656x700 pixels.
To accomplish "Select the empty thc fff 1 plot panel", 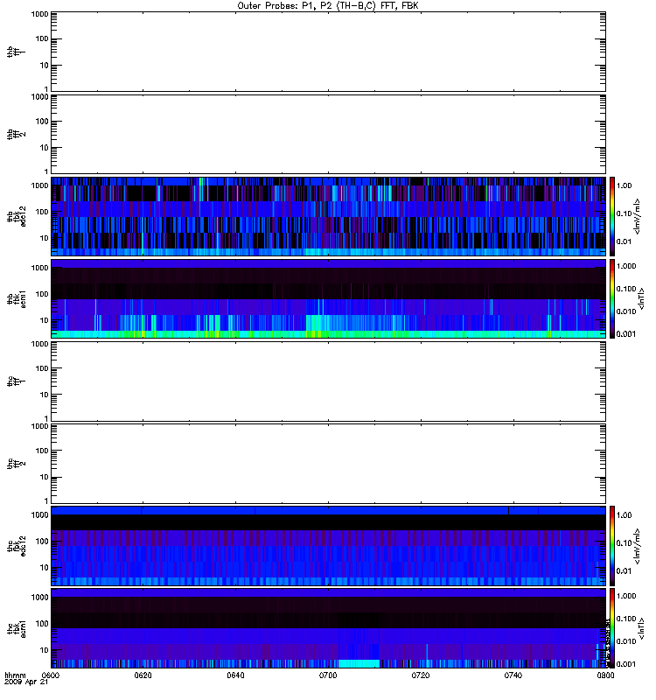I will (329, 381).
